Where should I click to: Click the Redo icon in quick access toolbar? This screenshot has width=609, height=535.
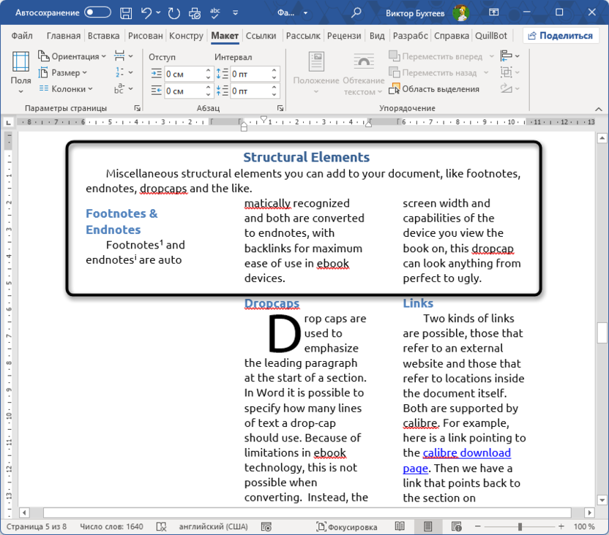point(173,12)
